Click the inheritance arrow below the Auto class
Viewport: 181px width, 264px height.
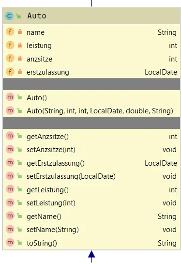click(91, 256)
